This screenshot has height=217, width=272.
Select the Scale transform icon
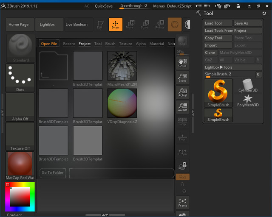144,25
